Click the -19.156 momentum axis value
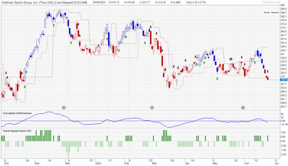Image resolution: width=288 pixels, height=166 pixels. pos(284,125)
